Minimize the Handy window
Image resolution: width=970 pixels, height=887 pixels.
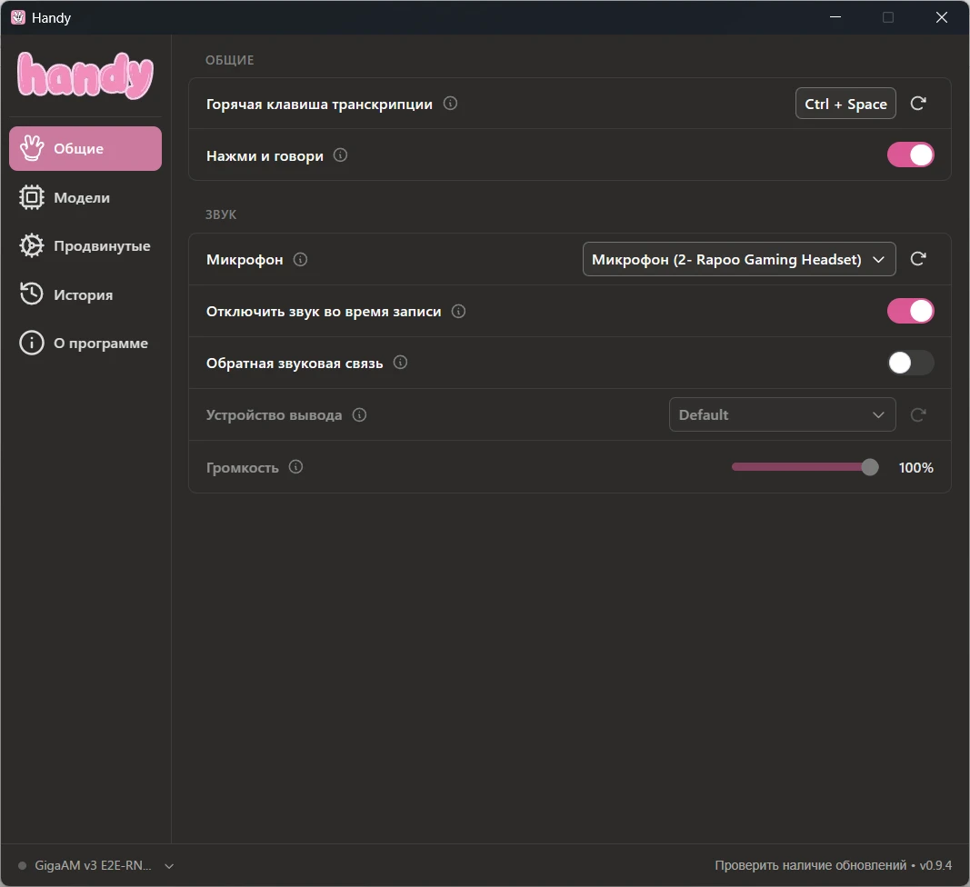click(835, 17)
